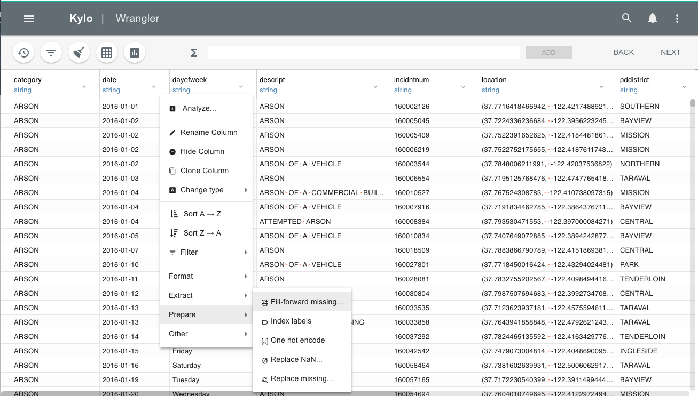
Task: Click the Prepare menu item
Action: [206, 314]
